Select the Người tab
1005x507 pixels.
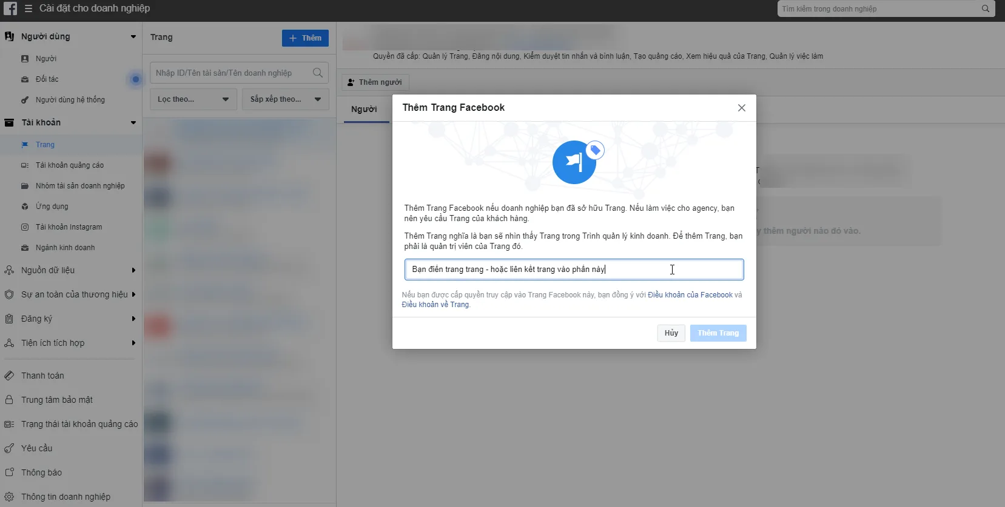[x=364, y=109]
